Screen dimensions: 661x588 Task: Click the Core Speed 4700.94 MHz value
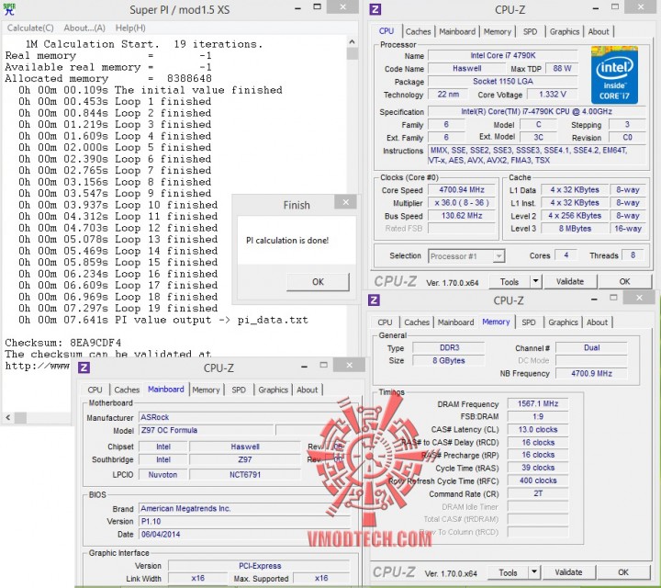462,190
